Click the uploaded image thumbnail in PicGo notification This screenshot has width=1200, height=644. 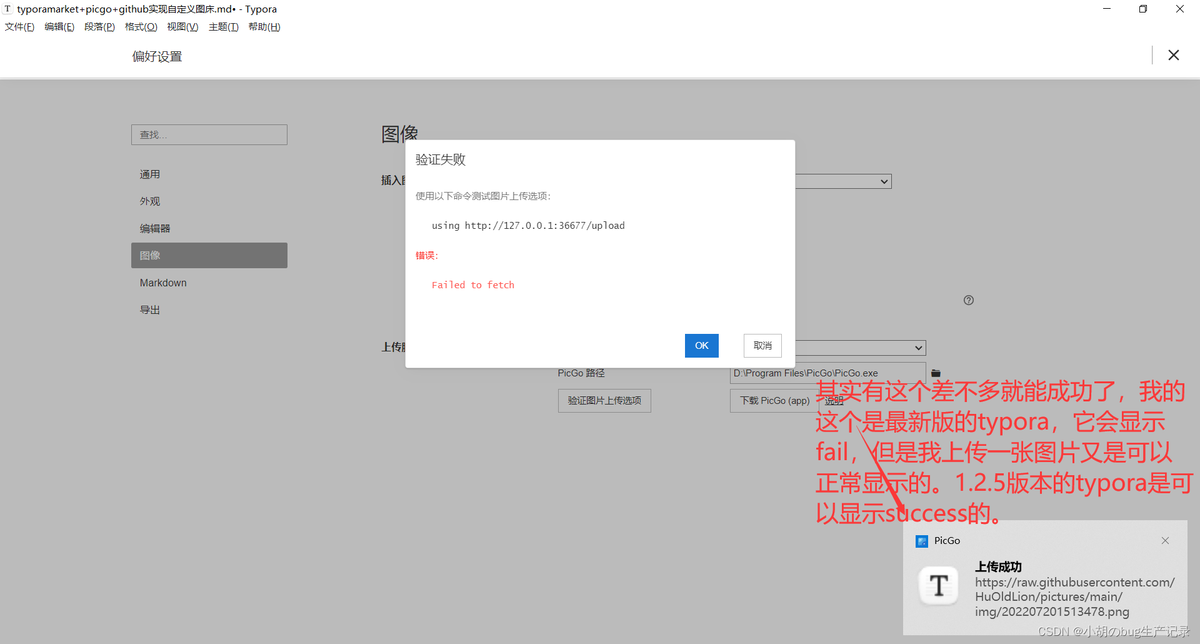pyautogui.click(x=937, y=585)
